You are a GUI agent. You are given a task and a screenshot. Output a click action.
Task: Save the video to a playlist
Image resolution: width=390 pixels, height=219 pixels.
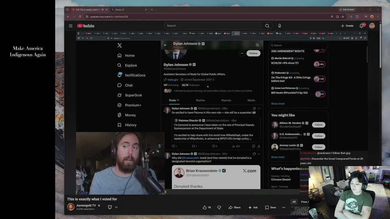tap(270, 207)
